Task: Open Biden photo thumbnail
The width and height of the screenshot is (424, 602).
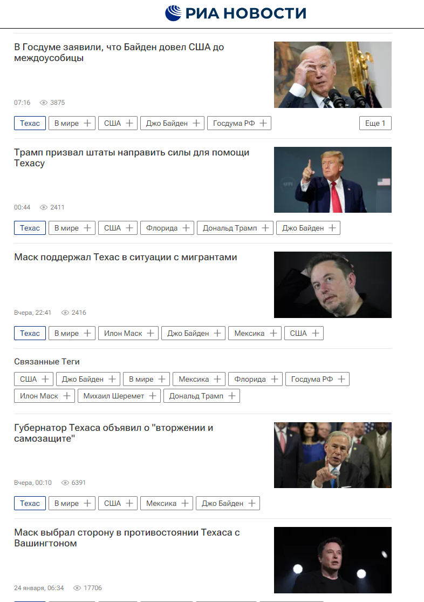Action: point(333,75)
